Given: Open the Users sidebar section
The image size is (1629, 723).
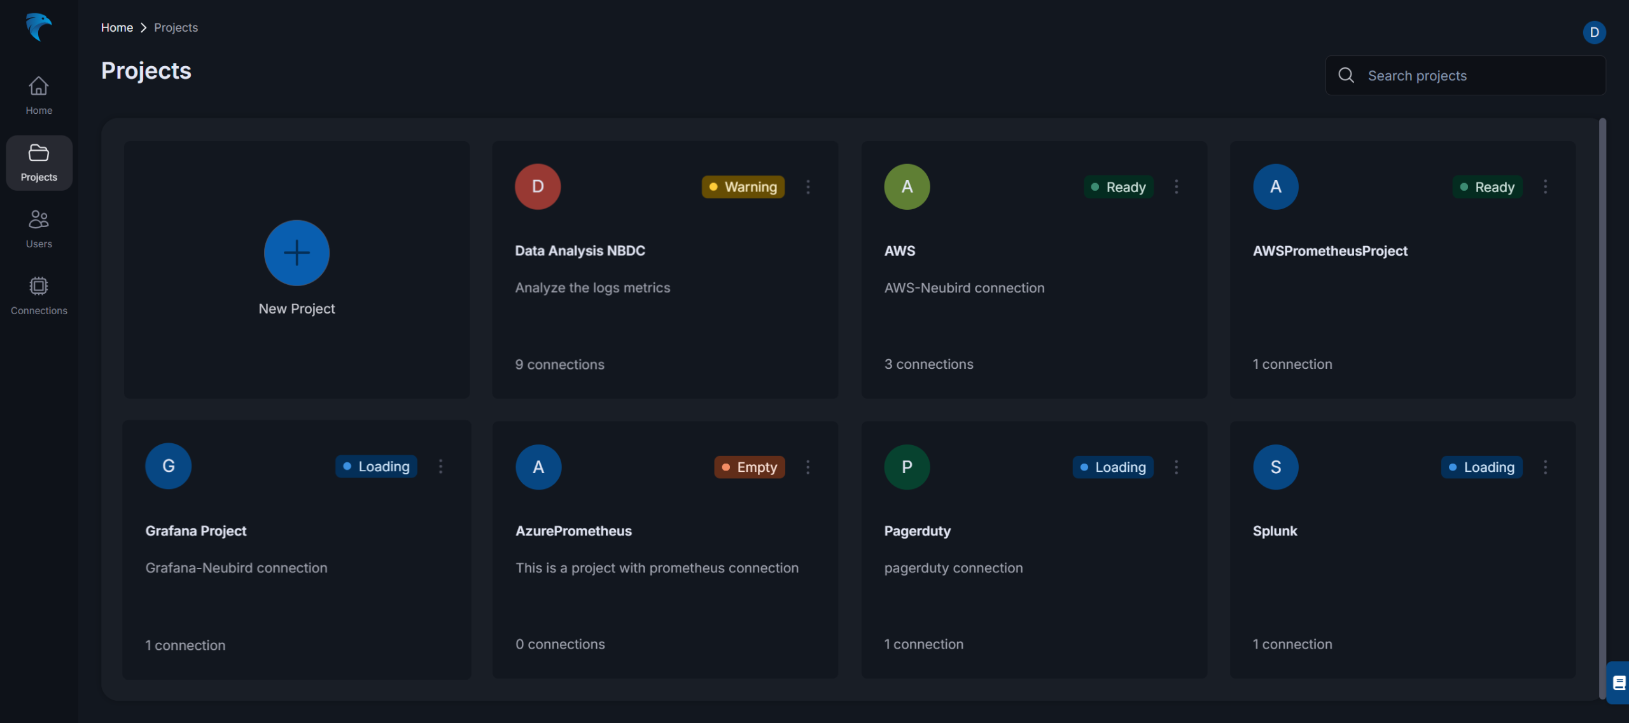Looking at the screenshot, I should 39,229.
